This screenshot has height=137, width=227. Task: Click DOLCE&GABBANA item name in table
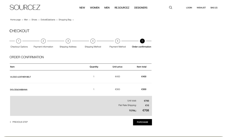[19, 90]
